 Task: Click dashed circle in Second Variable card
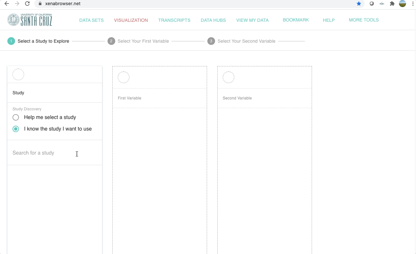[229, 77]
